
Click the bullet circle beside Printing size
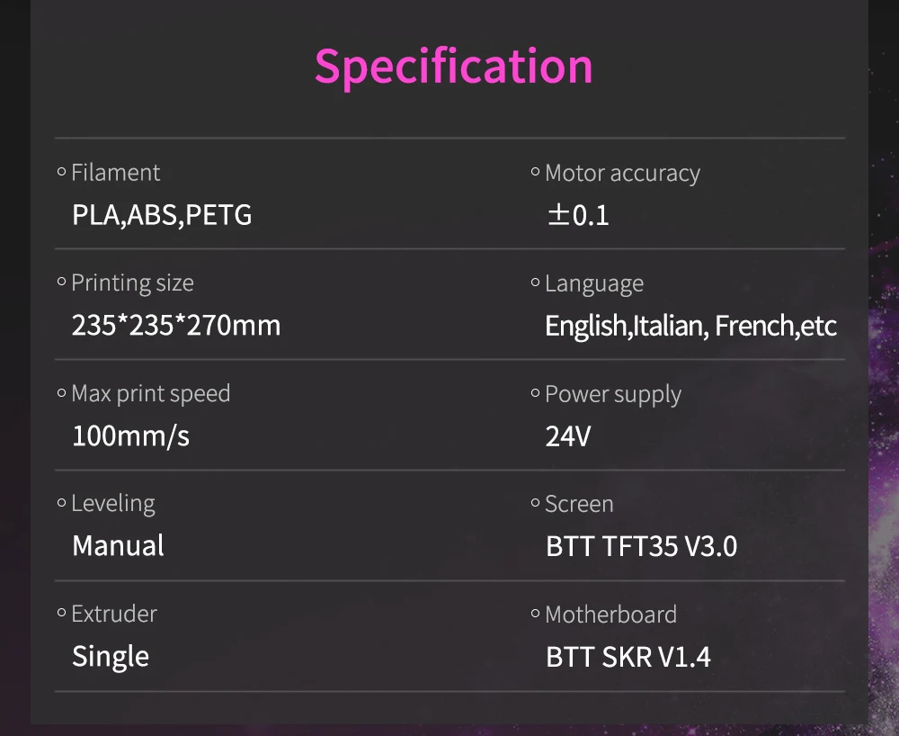click(x=61, y=282)
